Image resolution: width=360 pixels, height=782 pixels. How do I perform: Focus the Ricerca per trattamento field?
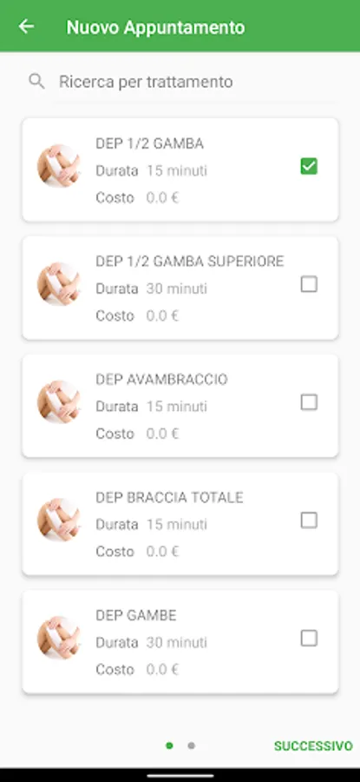(180, 82)
